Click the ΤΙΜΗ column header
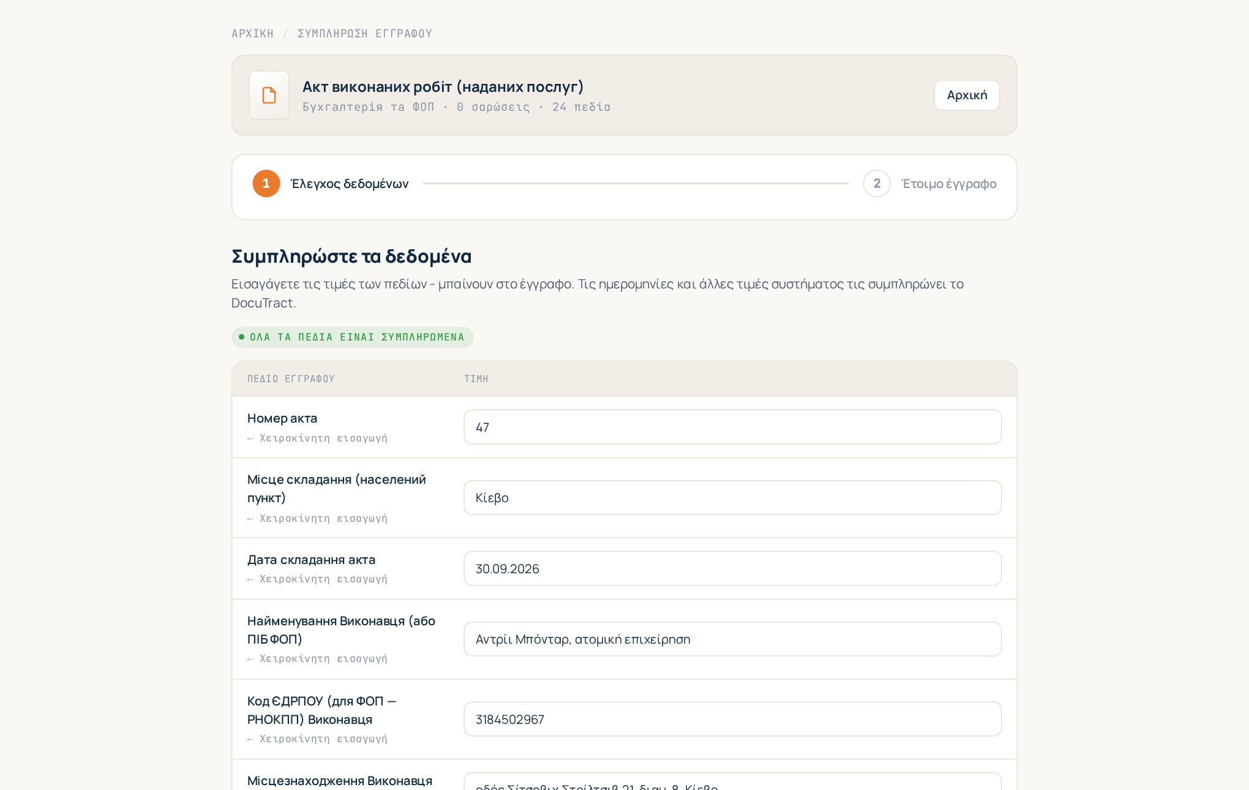Screen dimensions: 1249x790 click(x=476, y=379)
